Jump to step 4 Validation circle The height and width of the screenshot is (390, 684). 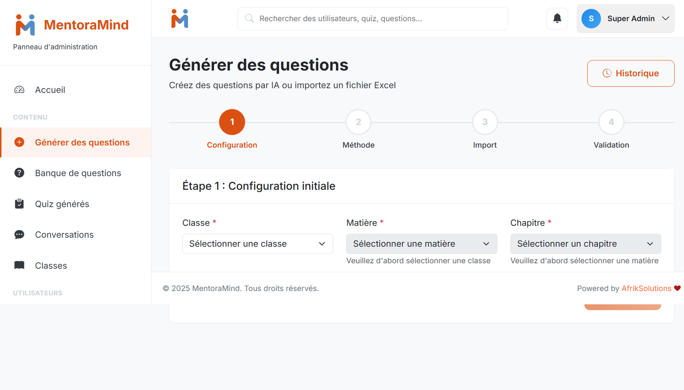pyautogui.click(x=611, y=122)
